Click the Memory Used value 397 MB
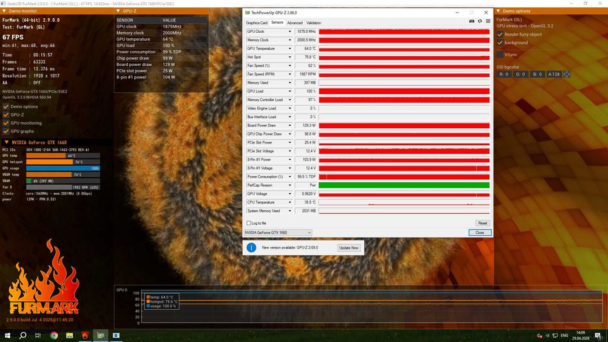Viewport: 608px width, 342px height. [x=306, y=83]
